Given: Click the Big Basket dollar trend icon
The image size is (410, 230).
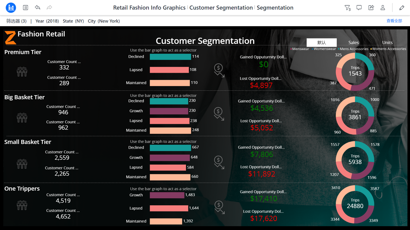Looking at the screenshot, I should point(219,114).
